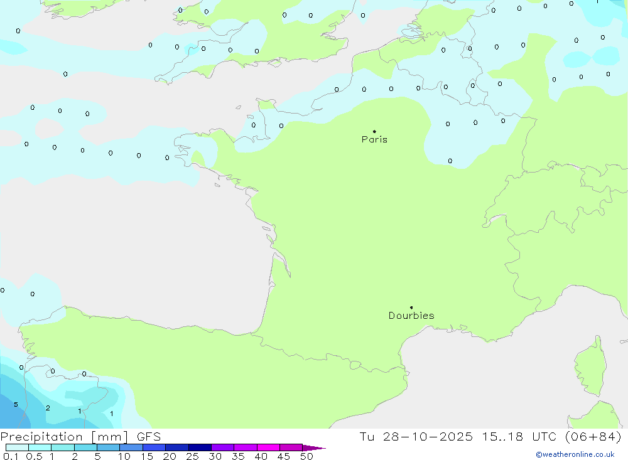
Task: Pick the 35 to 40 mm legend swatch
Action: pos(246,447)
